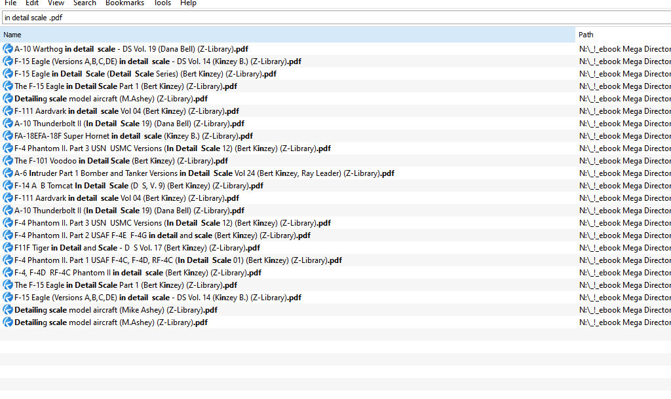The image size is (671, 399).
Task: Click path cell of A-6 Intruder row
Action: [624, 173]
